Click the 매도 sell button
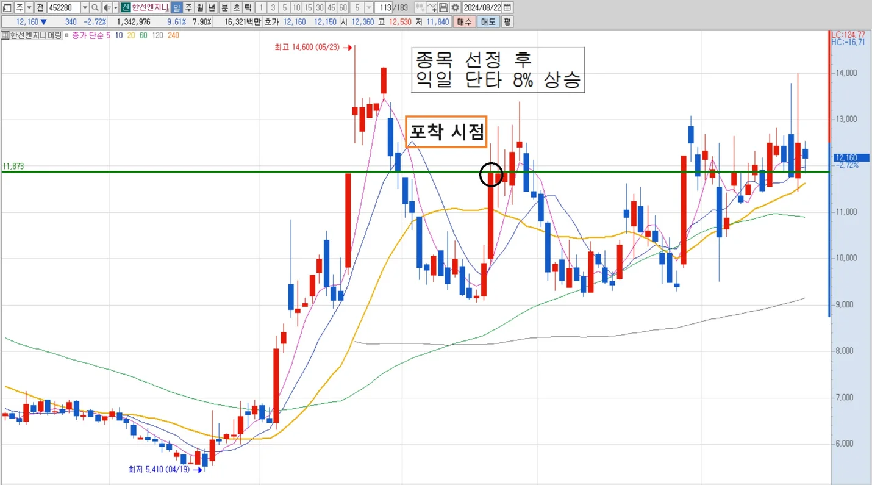The image size is (872, 485). pyautogui.click(x=488, y=22)
